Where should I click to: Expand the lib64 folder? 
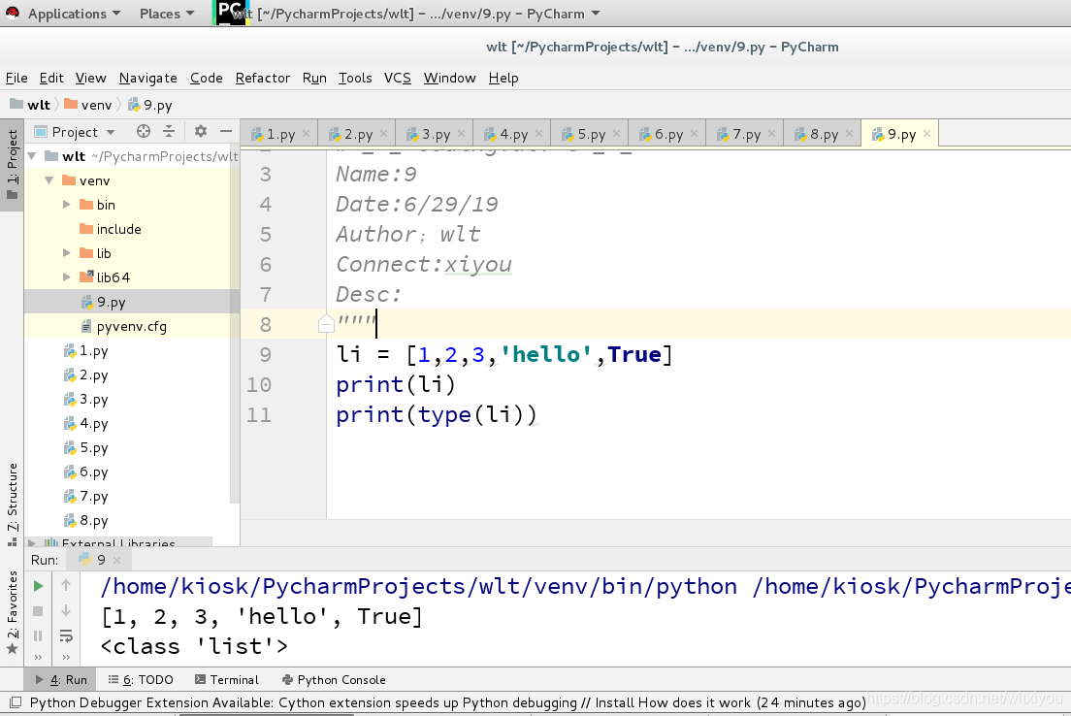[66, 277]
